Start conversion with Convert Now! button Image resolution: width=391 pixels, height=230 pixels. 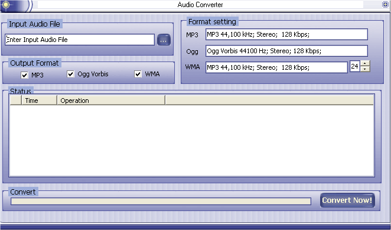[x=347, y=200]
